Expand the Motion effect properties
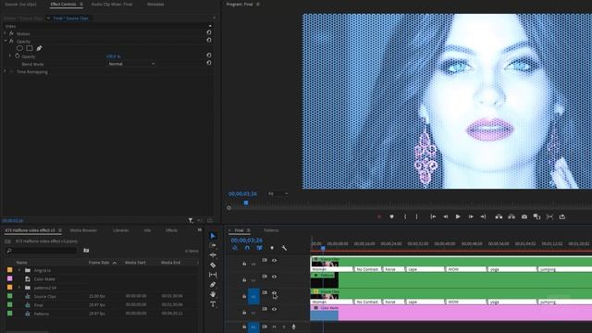The height and width of the screenshot is (333, 592). pos(6,33)
